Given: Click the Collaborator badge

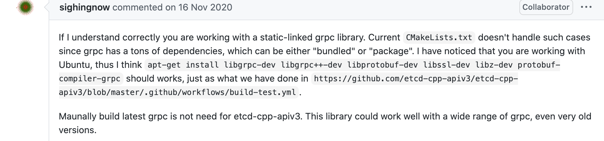Looking at the screenshot, I should (546, 7).
